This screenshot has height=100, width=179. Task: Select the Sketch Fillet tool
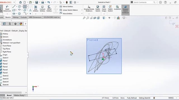(x=25, y=14)
